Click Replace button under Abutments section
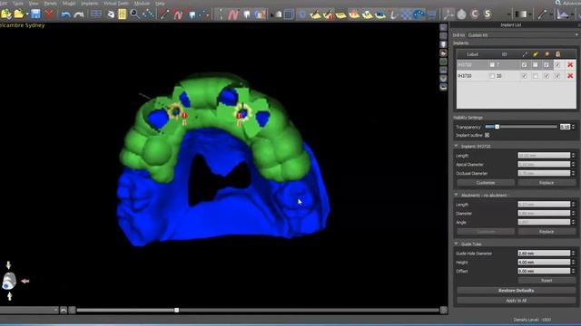This screenshot has height=326, width=581. tap(547, 232)
